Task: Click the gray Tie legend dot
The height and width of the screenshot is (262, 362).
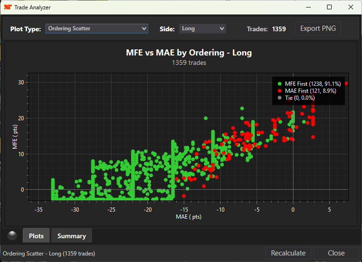Action: point(279,98)
